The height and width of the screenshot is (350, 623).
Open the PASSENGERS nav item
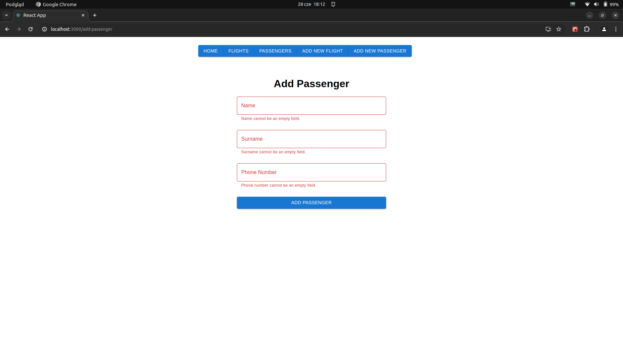tap(275, 51)
